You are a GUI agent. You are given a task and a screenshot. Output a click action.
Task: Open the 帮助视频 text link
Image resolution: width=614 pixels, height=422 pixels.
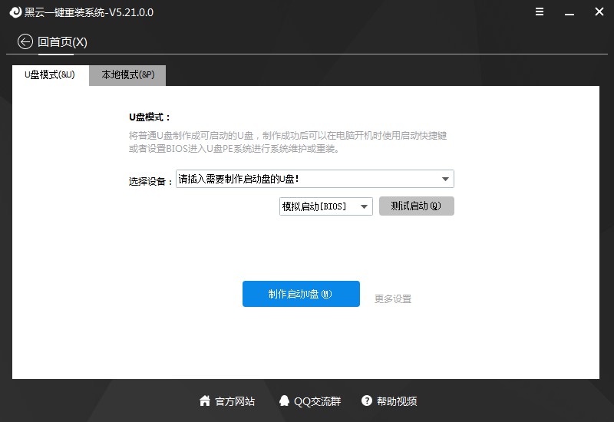[x=397, y=401]
